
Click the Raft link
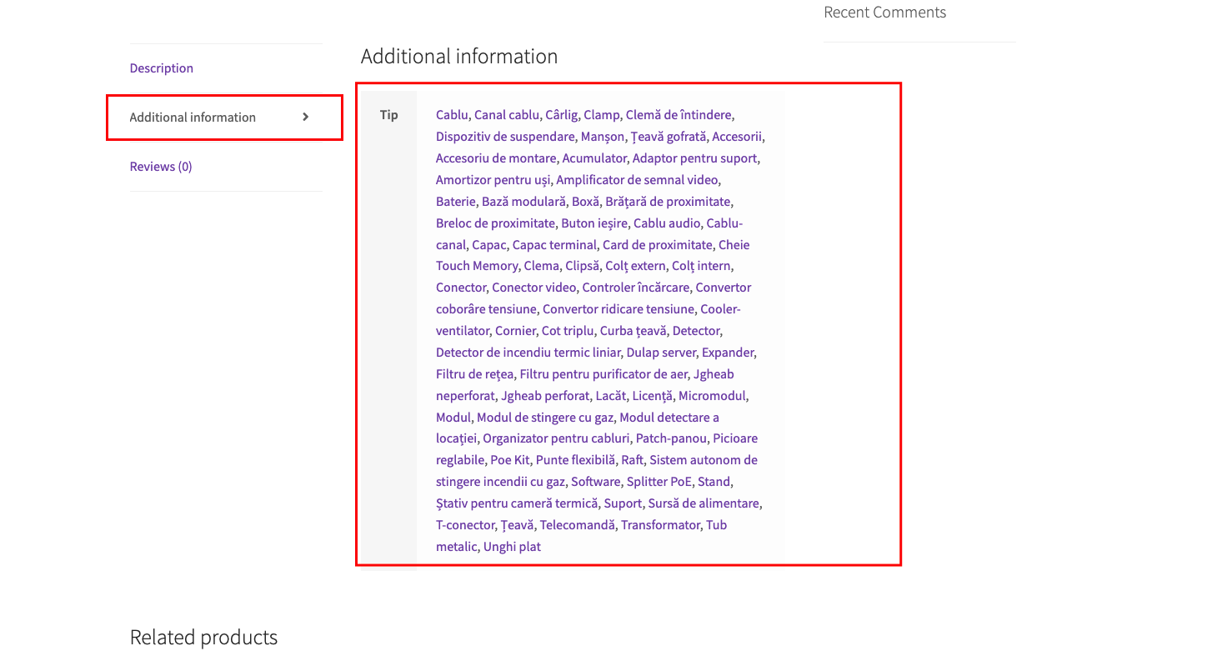click(633, 460)
